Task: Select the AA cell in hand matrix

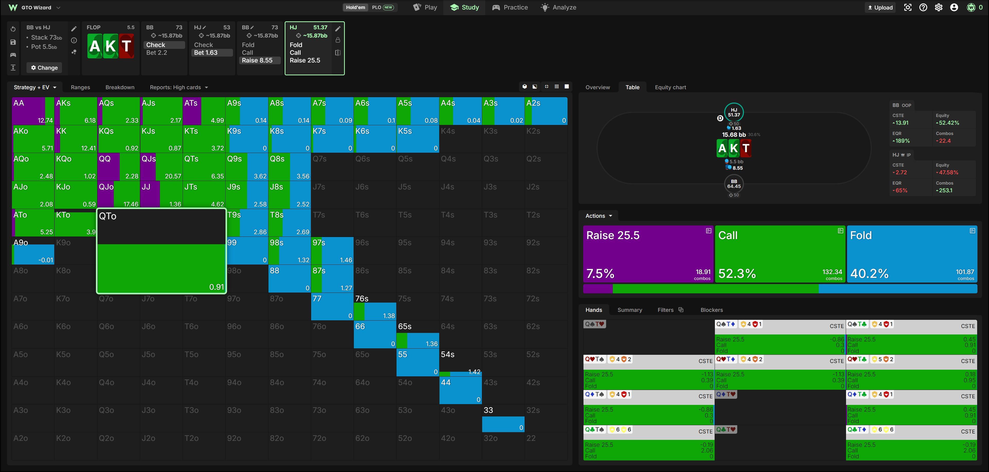Action: click(33, 111)
